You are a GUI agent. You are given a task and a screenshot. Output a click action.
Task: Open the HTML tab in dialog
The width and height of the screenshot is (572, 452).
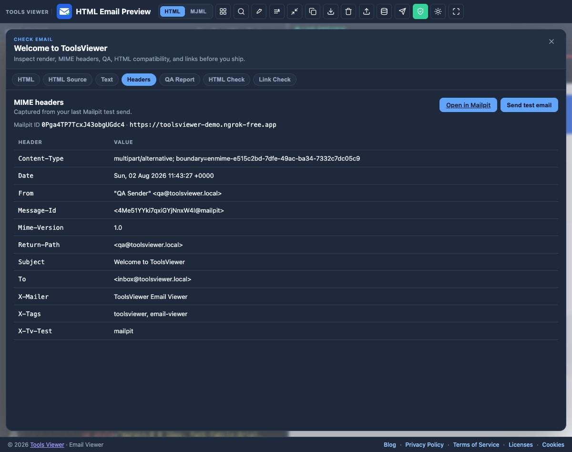pos(26,80)
